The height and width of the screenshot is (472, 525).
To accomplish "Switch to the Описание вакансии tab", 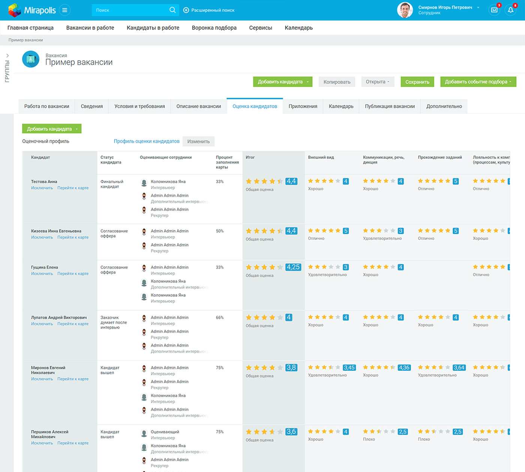I will pyautogui.click(x=198, y=106).
